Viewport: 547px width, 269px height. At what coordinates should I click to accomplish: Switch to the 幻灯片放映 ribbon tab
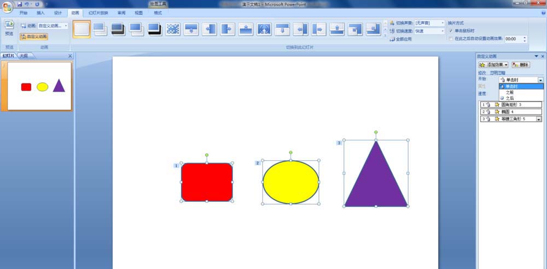point(98,13)
